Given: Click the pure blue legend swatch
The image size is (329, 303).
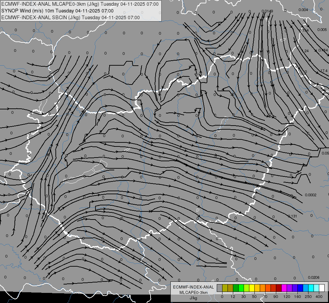Looking at the screenshot, I should click(x=300, y=288).
